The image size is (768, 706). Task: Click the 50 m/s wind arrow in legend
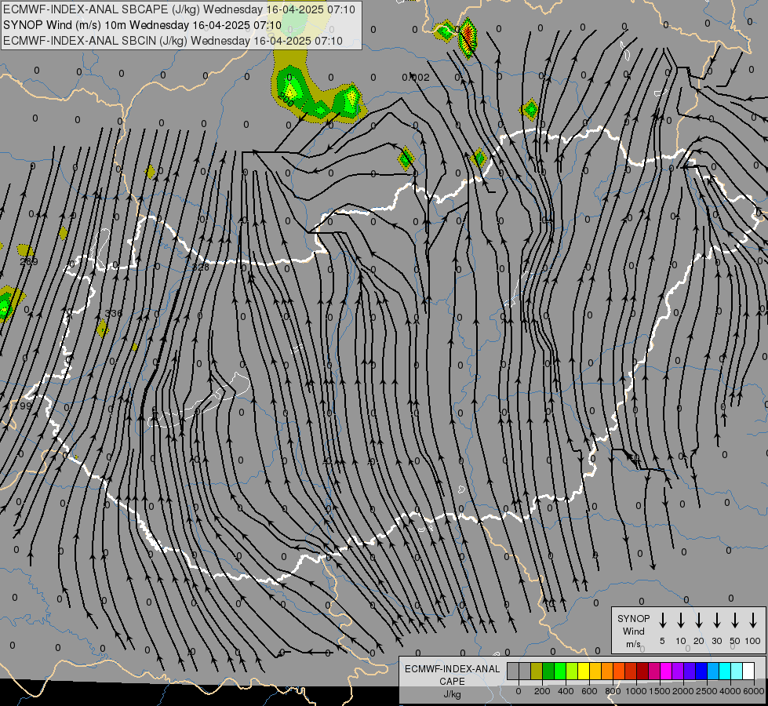[x=735, y=620]
